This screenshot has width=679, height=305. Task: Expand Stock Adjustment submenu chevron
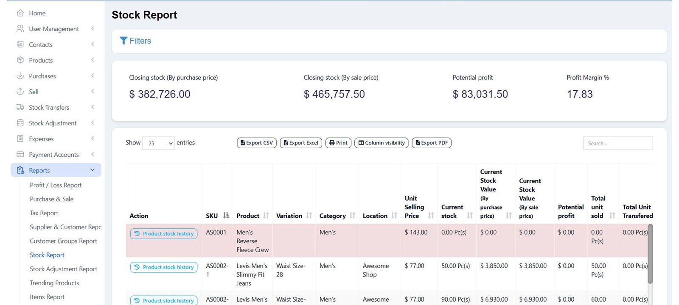pos(93,122)
